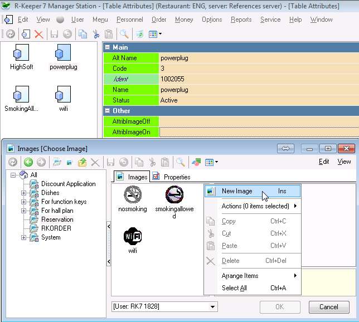Click the green back arrow in the Images dialog
This screenshot has height=322, width=359.
(x=28, y=162)
